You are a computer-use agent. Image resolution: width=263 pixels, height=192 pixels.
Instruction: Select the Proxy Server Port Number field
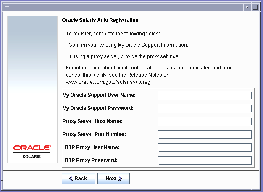point(205,134)
